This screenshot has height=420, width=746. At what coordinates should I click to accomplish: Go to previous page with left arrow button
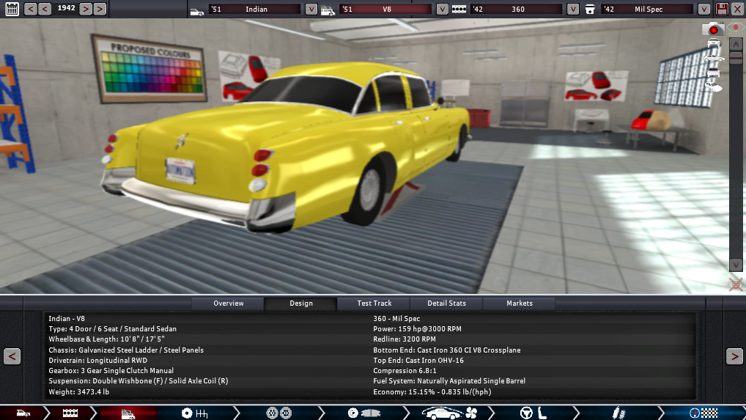(x=12, y=356)
